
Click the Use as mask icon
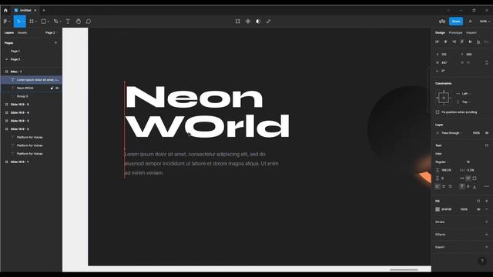pos(258,22)
